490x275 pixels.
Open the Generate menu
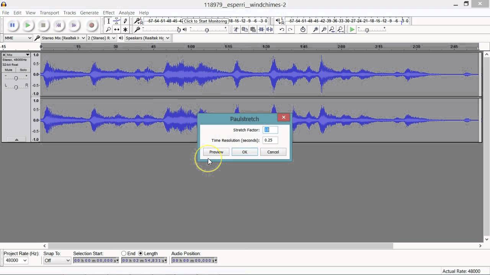pyautogui.click(x=89, y=13)
